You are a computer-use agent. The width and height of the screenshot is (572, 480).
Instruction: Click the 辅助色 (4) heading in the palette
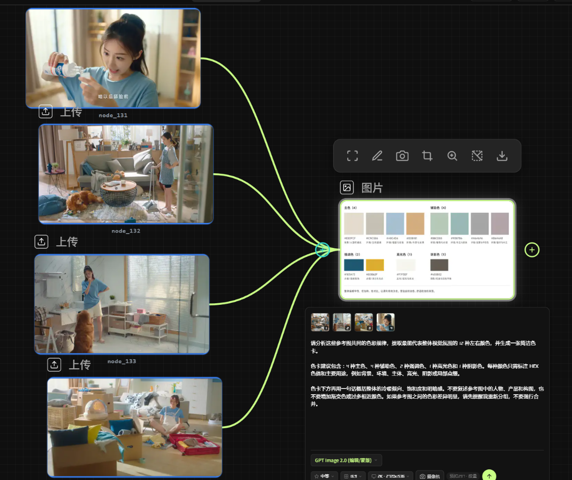tap(438, 208)
